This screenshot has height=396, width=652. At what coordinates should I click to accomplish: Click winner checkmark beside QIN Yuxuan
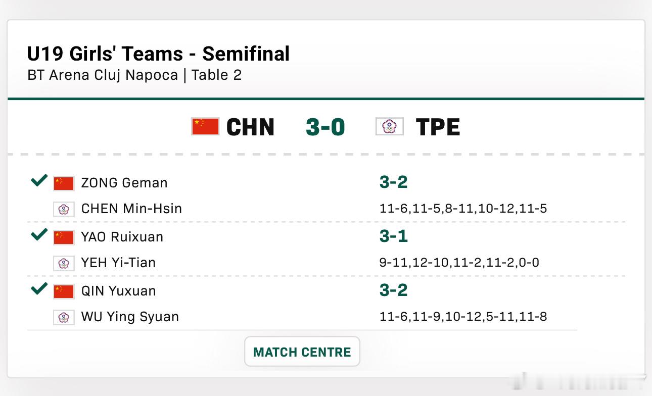point(39,289)
